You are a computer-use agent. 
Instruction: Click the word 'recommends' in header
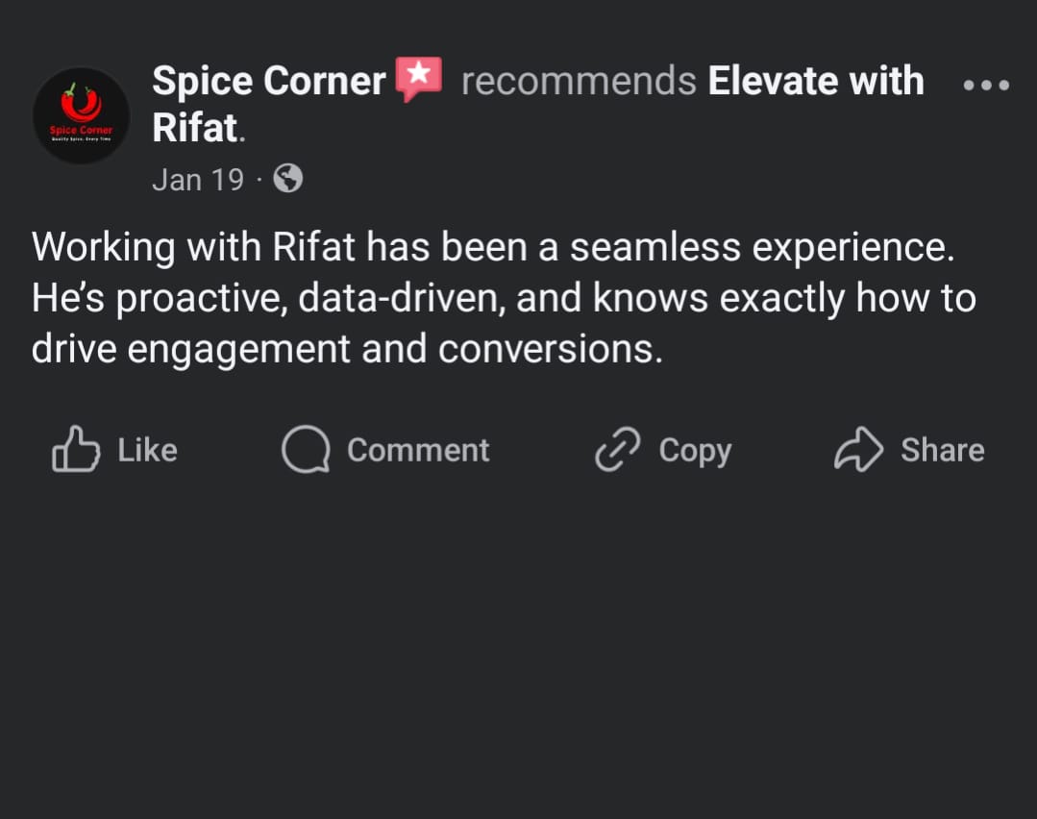click(x=579, y=82)
